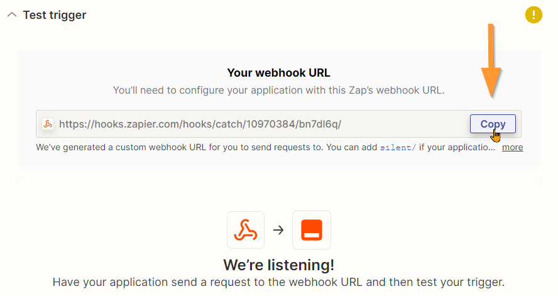This screenshot has width=558, height=296.
Task: Click the right arrow between app icons
Action: [278, 230]
